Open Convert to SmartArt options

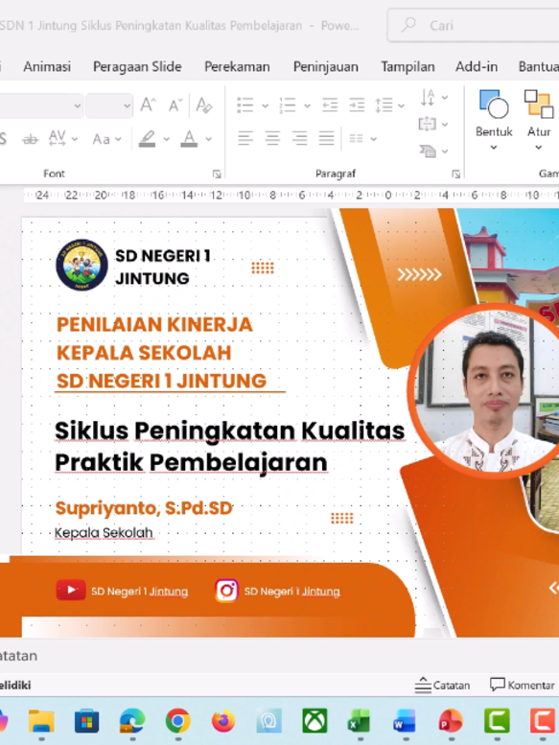pos(433,151)
